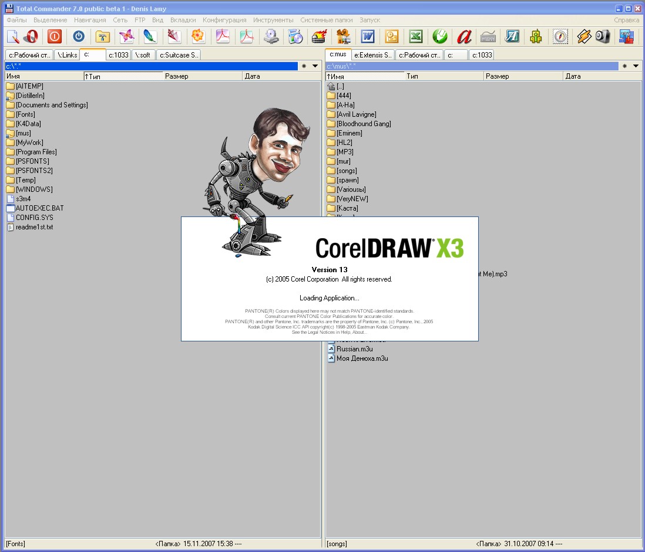This screenshot has width=645, height=552.
Task: Open the left panel directory history dropdown arrow
Action: [x=315, y=66]
